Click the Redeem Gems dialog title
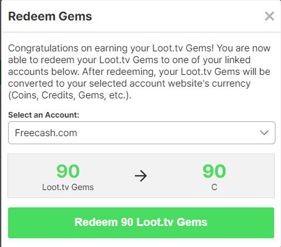This screenshot has height=247, width=281. pos(50,17)
